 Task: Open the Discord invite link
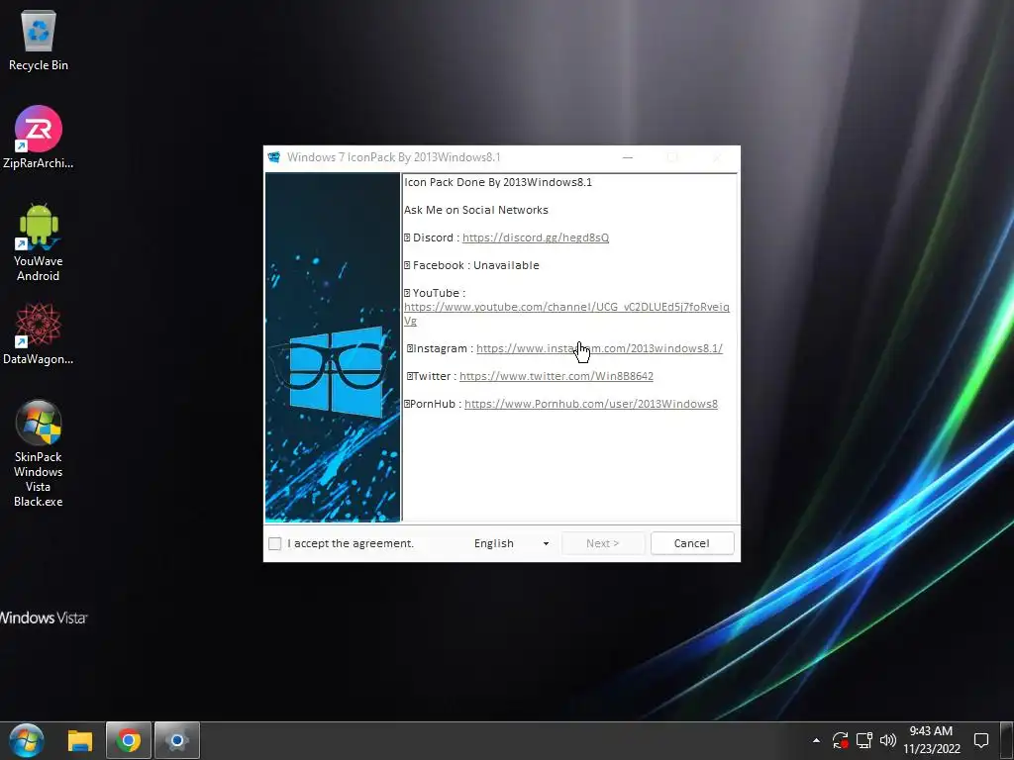(536, 237)
